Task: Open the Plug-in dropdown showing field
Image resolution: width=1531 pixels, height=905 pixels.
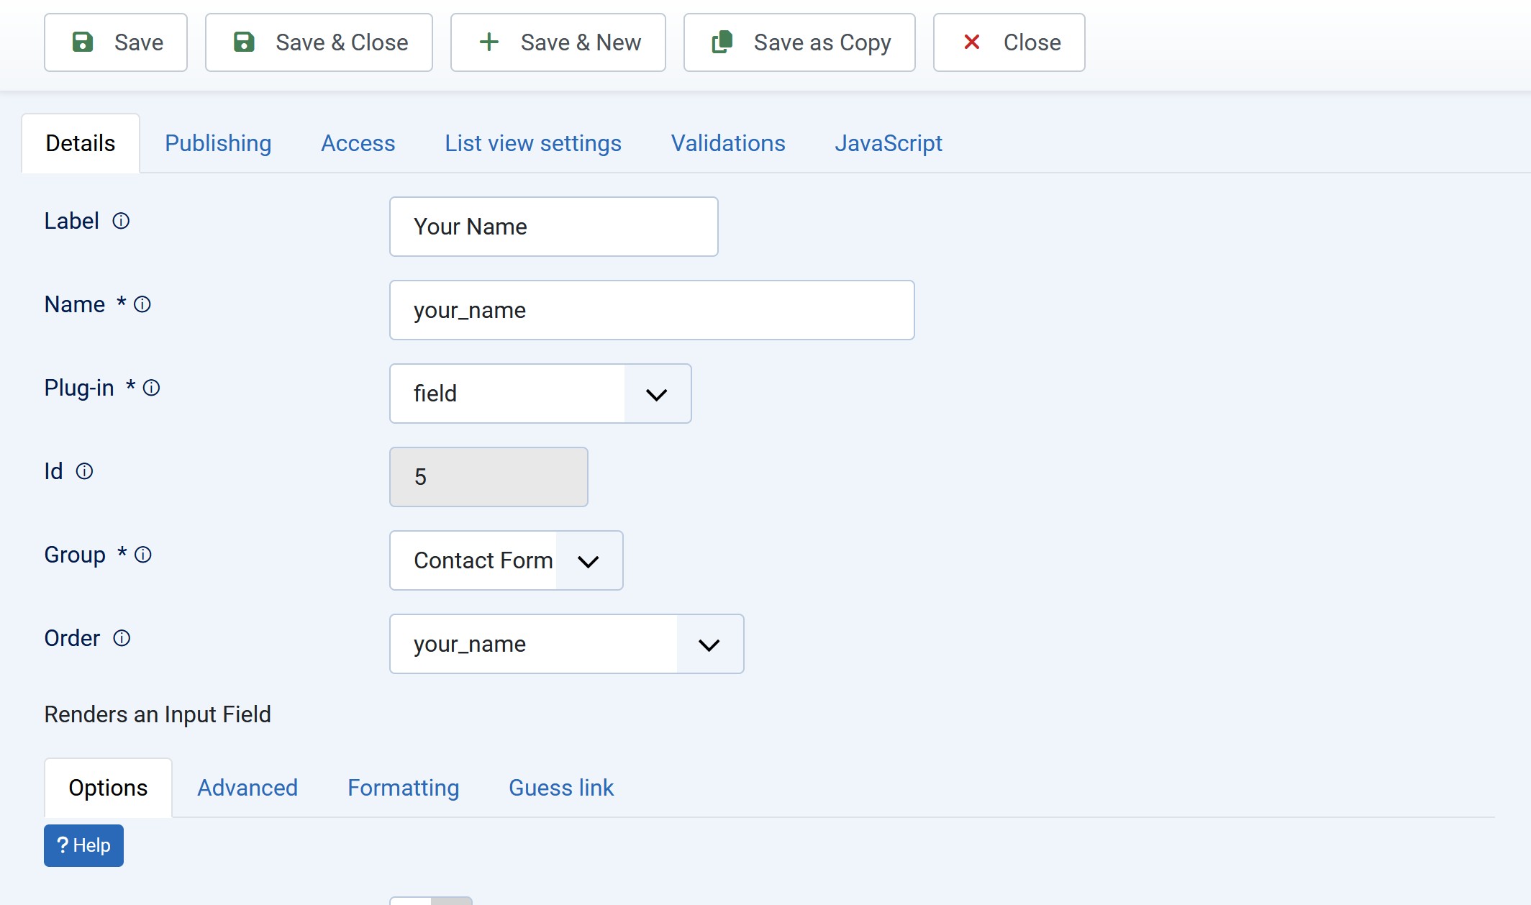Action: pyautogui.click(x=540, y=394)
